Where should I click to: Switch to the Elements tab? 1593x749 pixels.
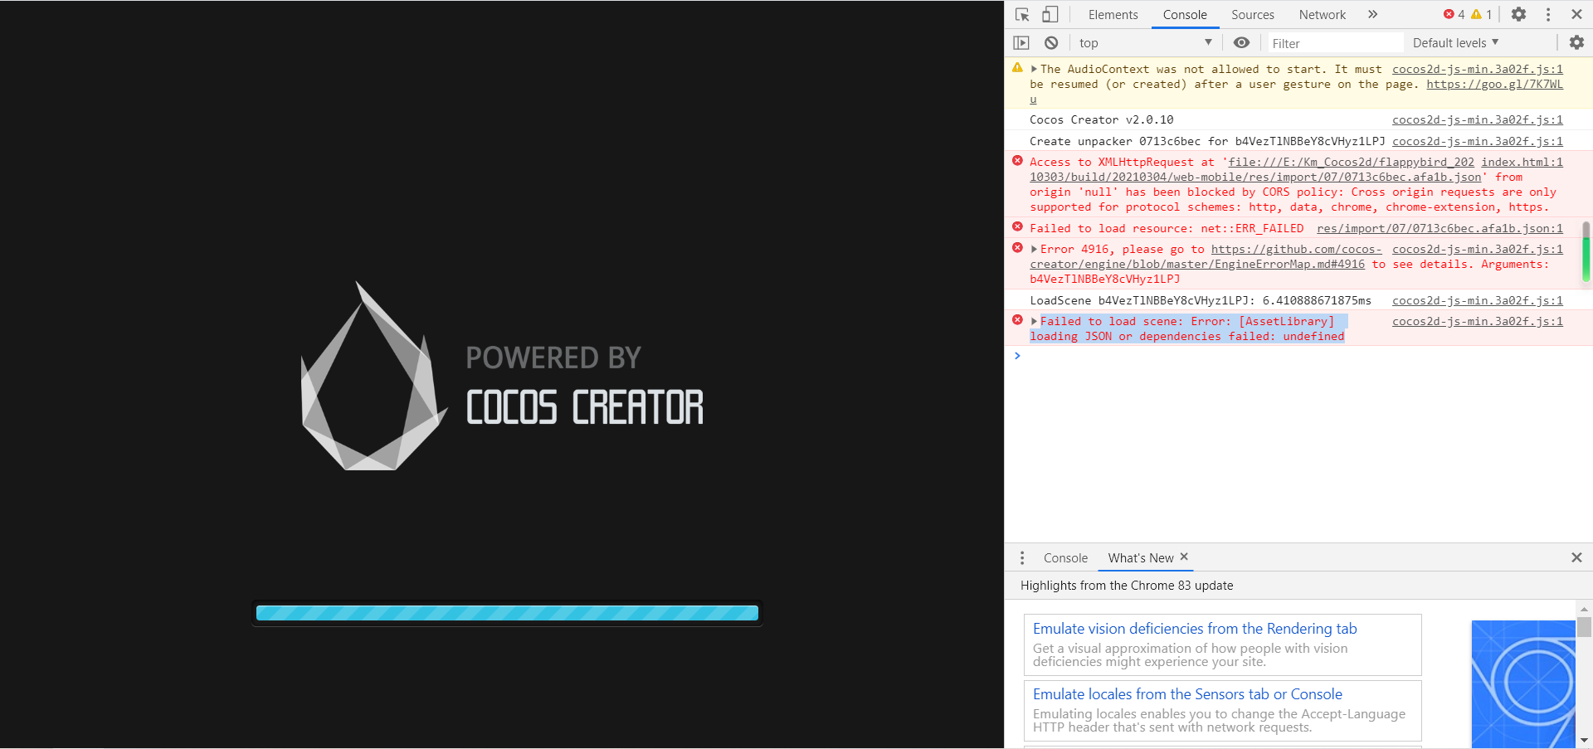point(1113,15)
